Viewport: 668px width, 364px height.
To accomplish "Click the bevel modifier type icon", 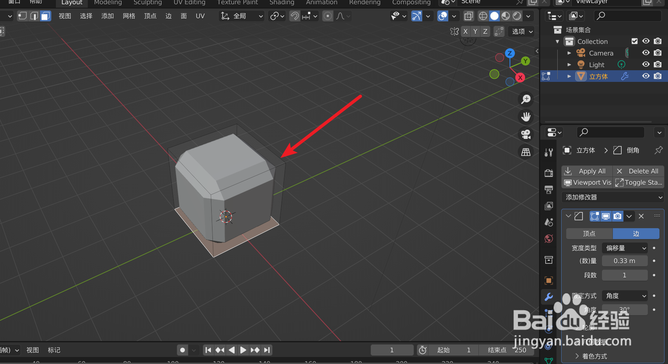I will click(x=579, y=216).
